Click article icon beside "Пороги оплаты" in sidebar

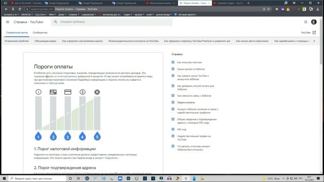(x=173, y=102)
